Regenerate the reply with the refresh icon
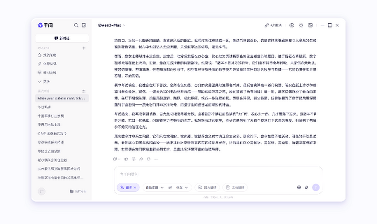 pos(148,159)
